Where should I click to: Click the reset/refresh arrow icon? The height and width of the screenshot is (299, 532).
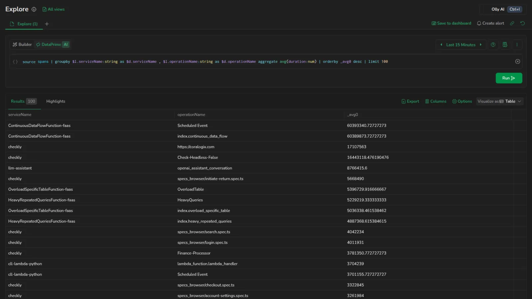point(523,23)
